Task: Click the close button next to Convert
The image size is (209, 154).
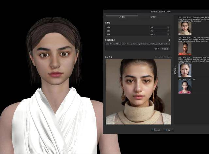Action: coord(168,130)
